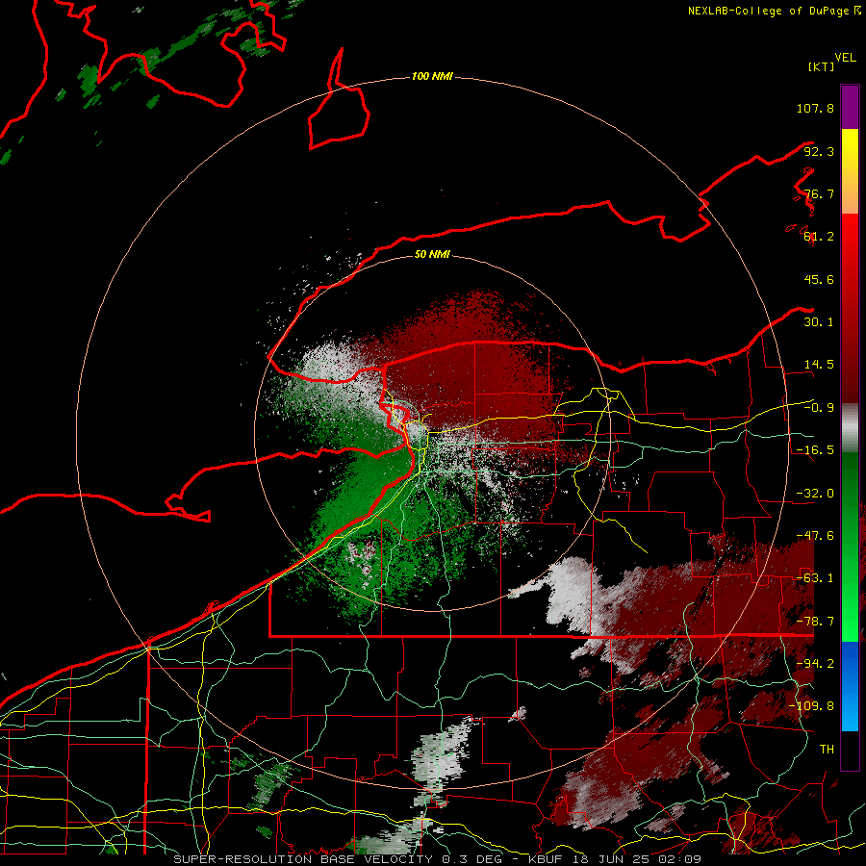Click the 92.3 velocity scale value
866x866 pixels.
pyautogui.click(x=819, y=151)
